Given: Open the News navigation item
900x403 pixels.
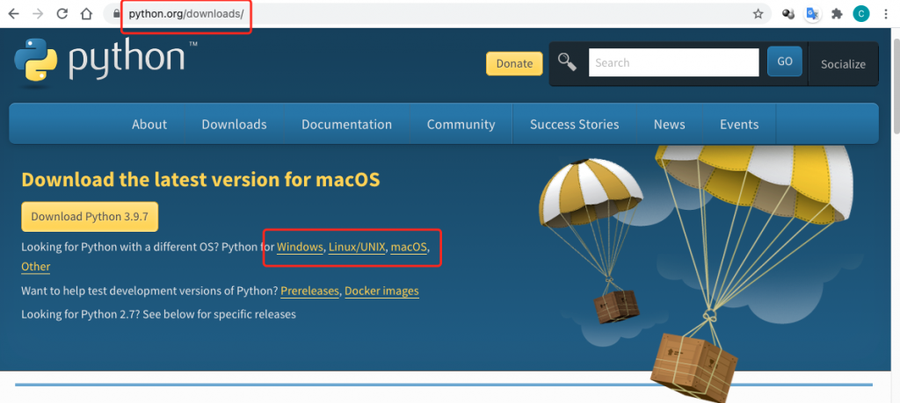Looking at the screenshot, I should pos(669,125).
